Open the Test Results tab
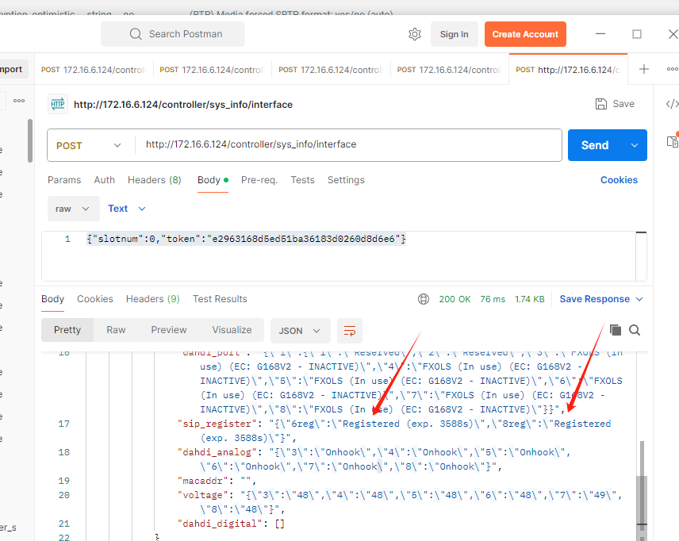 [220, 299]
